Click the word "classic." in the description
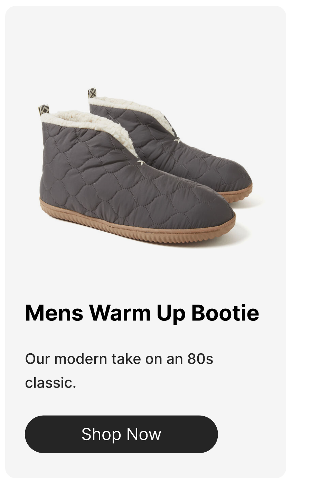The width and height of the screenshot is (311, 490). click(50, 383)
